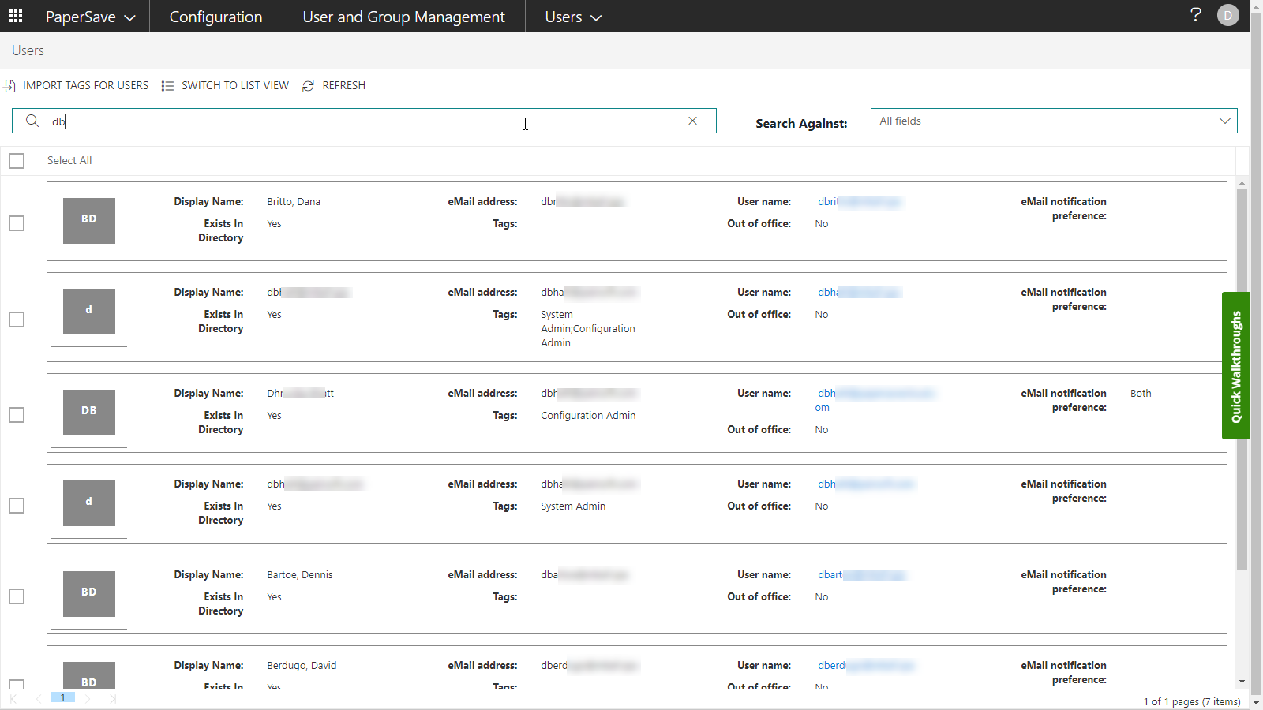Click Bartoe, Dennis's BD avatar tile
Screen dimensions: 1263x710
click(x=89, y=593)
